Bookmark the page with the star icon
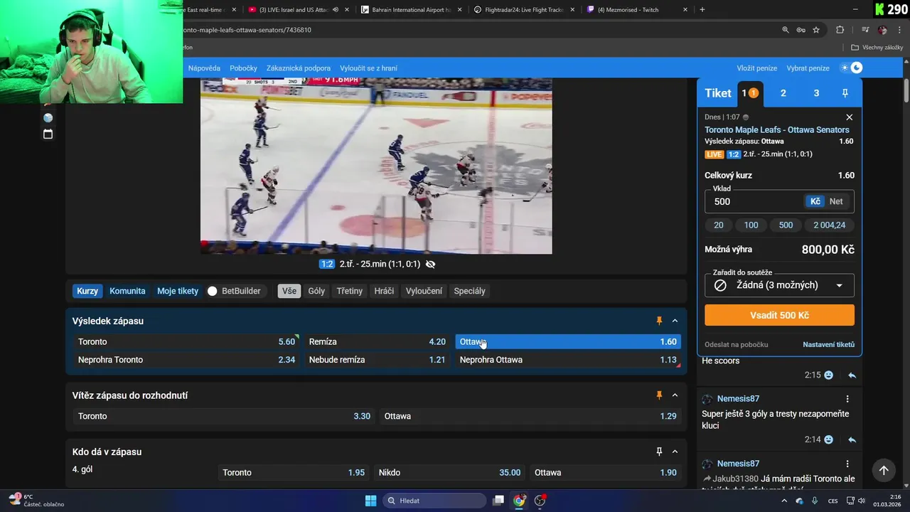 click(x=816, y=30)
